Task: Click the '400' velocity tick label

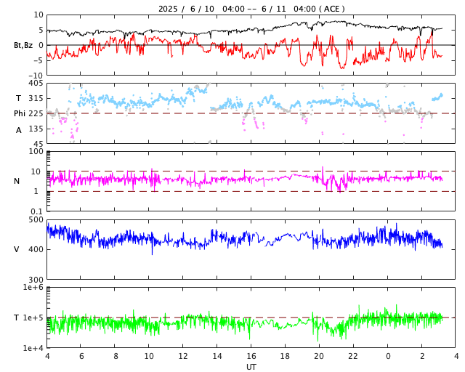Action: [x=36, y=249]
